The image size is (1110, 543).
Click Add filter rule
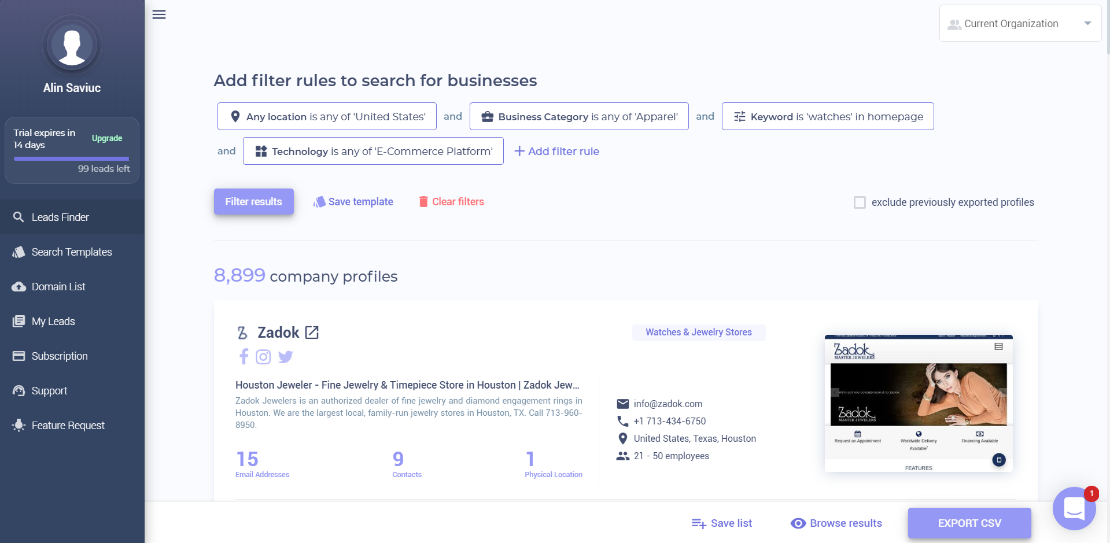[556, 151]
